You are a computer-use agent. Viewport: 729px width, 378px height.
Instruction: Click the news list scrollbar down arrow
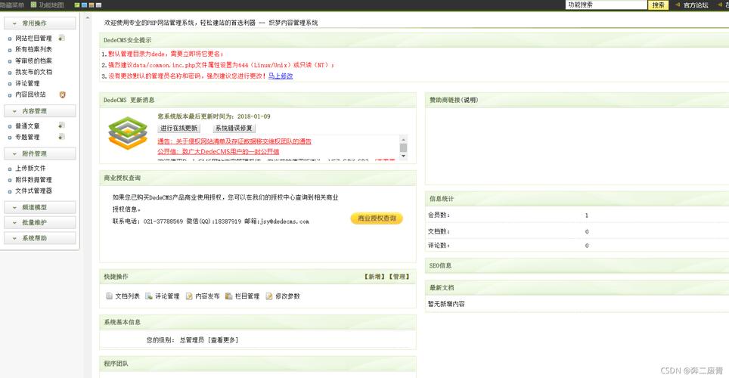click(403, 157)
